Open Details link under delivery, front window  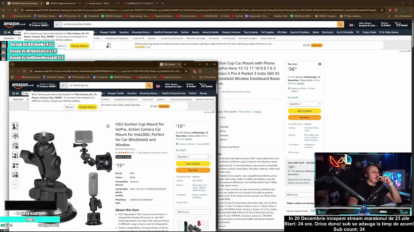coord(189,139)
